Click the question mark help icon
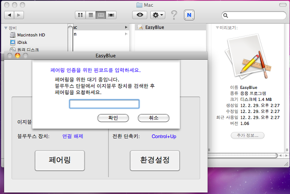This screenshot has width=290, height=194. click(174, 15)
